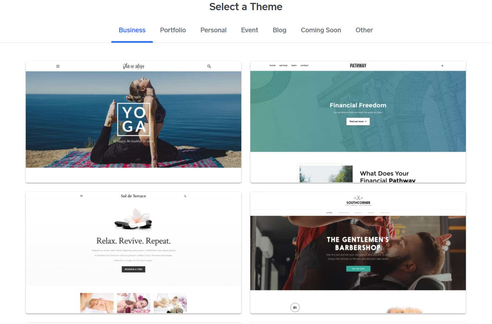Screen dimensions: 492x324
Task: View themes under the Blog tab
Action: pos(279,30)
